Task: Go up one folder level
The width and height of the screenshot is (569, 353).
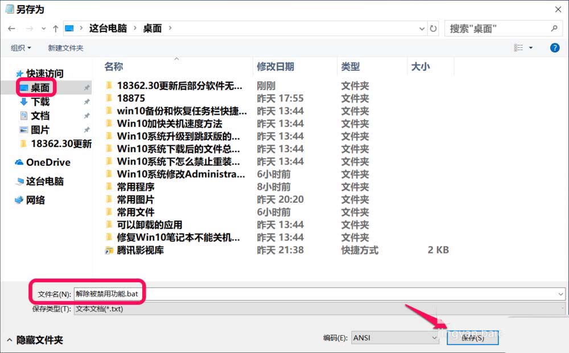Action: [x=56, y=28]
